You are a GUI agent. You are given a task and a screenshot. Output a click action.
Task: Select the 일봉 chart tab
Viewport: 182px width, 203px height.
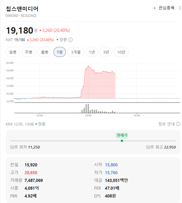click(x=13, y=52)
